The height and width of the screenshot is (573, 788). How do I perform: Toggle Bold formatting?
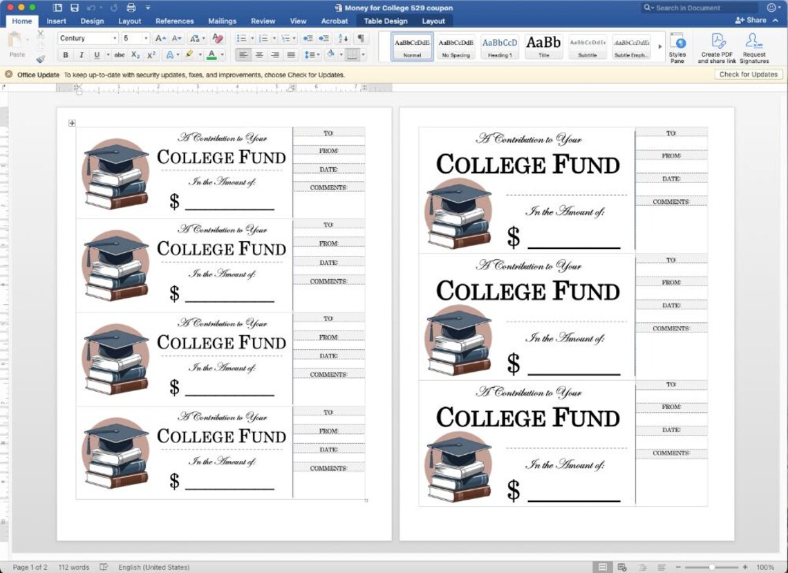66,55
